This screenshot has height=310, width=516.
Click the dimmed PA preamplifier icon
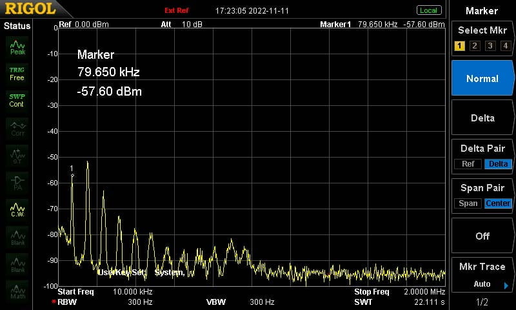[x=17, y=183]
